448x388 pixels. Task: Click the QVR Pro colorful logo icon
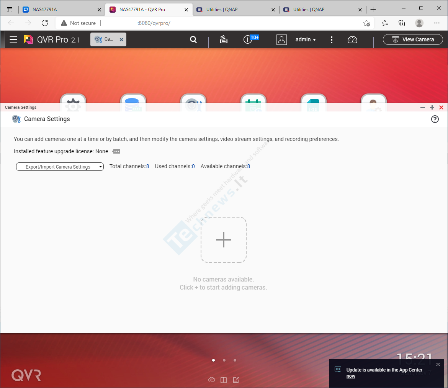pyautogui.click(x=28, y=39)
